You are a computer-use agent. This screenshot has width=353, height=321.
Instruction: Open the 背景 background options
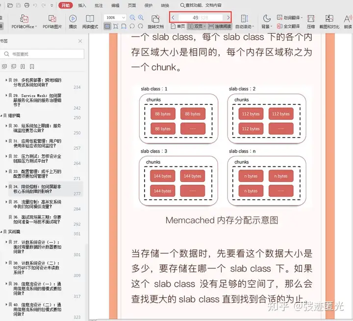click(x=267, y=22)
